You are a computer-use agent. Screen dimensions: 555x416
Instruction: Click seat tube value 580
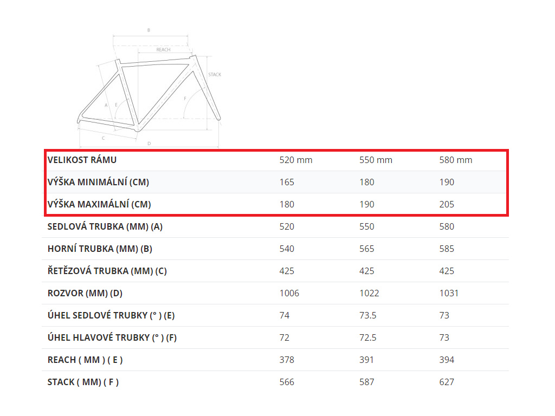click(x=447, y=227)
